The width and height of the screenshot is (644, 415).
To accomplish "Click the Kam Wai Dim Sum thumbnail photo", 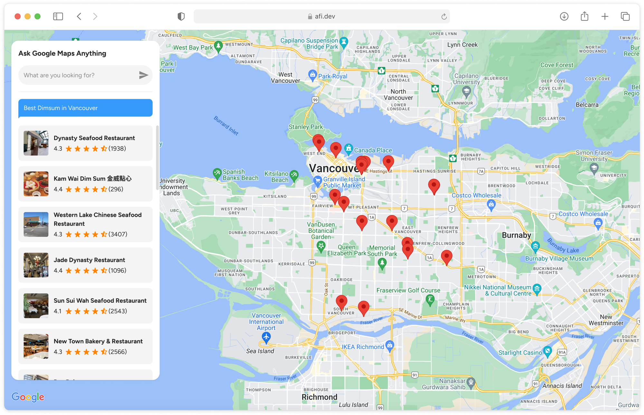I will tap(36, 184).
